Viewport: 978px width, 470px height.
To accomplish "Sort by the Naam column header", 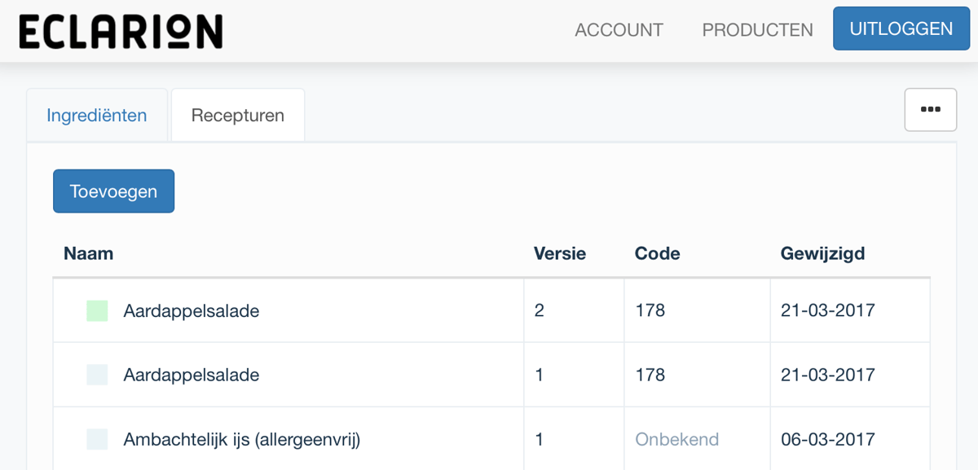I will coord(88,253).
